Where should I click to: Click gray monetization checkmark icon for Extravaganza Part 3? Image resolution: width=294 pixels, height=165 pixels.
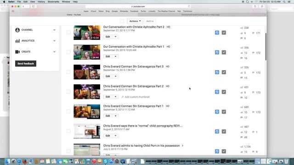[x=224, y=72]
